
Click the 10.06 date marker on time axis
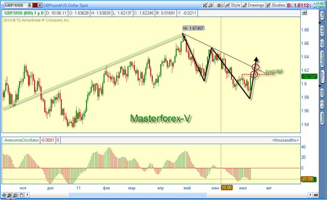[x=227, y=187]
